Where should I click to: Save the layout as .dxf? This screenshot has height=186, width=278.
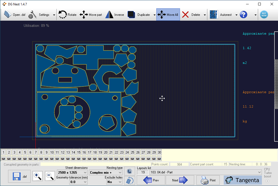click(x=19, y=176)
